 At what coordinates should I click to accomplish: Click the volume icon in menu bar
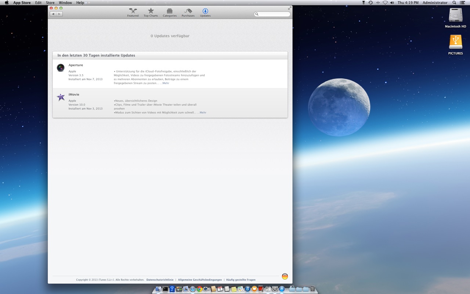pyautogui.click(x=392, y=3)
